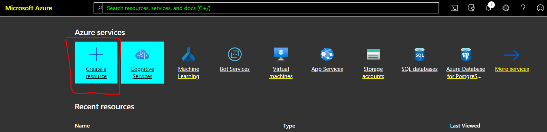Open the Virtual machines link
Viewport: 547px width, 132px height.
pos(281,73)
